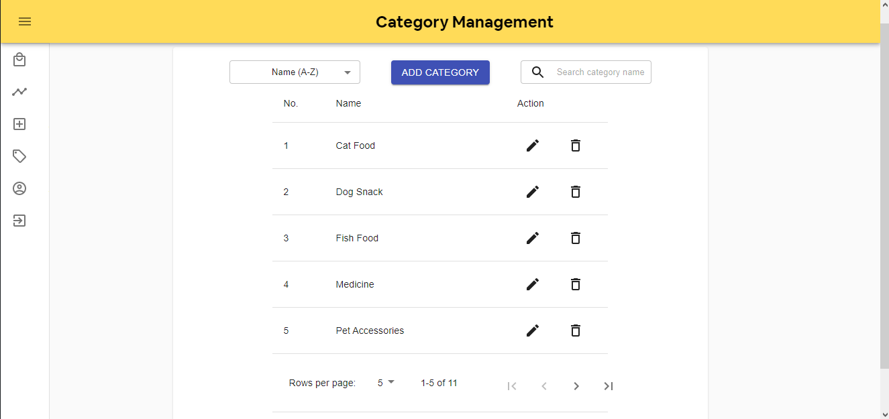Go to the next page of categories
889x419 pixels.
576,386
